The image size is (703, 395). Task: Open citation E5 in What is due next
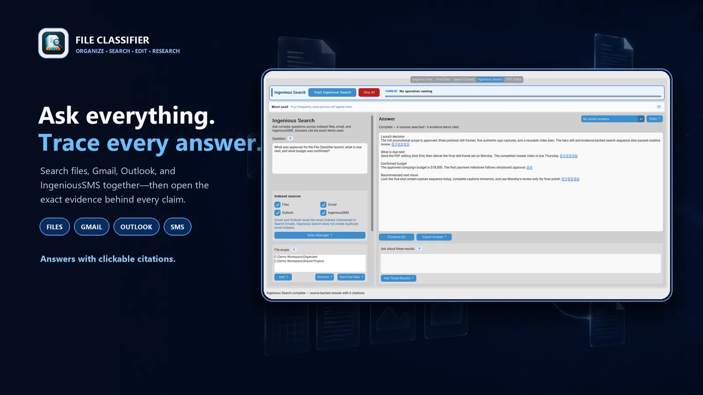click(569, 156)
